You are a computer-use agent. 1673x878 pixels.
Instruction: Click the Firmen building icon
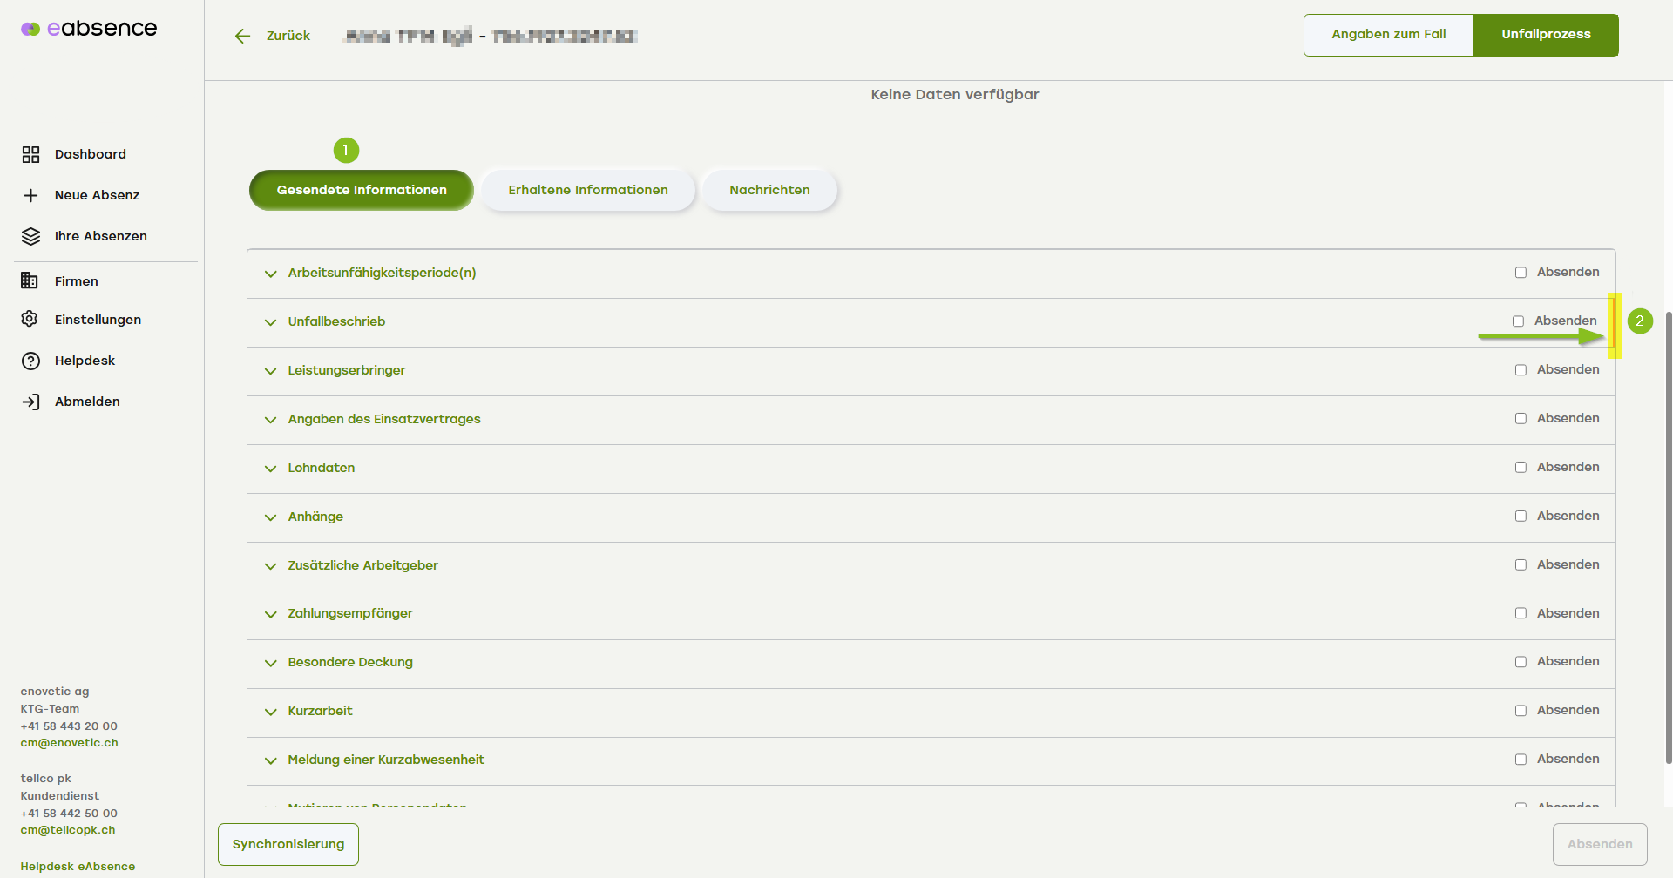[30, 280]
